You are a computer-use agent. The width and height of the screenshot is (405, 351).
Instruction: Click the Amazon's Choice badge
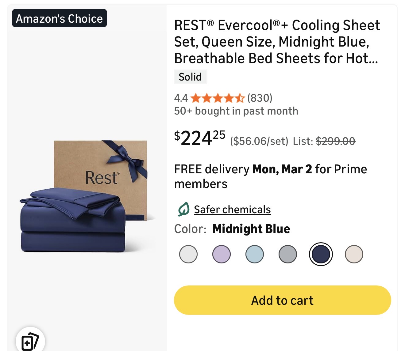click(x=60, y=18)
